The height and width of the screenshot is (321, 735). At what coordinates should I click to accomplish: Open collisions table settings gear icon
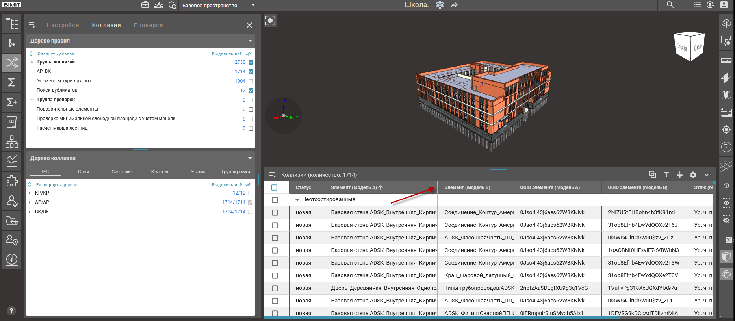pyautogui.click(x=693, y=175)
